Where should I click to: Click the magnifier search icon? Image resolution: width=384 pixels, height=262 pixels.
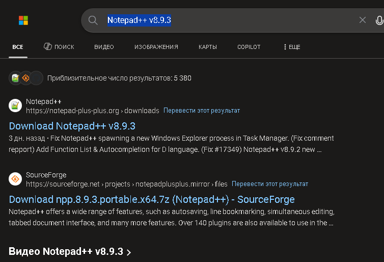tap(93, 20)
